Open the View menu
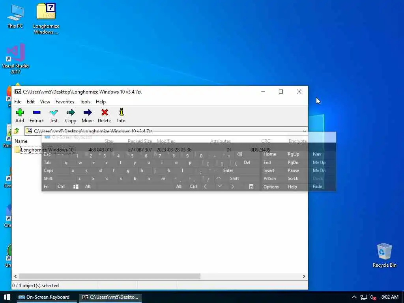 click(45, 102)
